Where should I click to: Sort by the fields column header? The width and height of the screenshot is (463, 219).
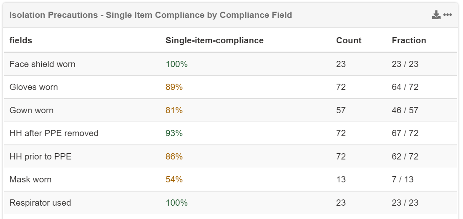(x=21, y=40)
